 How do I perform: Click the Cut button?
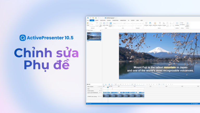click(91, 23)
